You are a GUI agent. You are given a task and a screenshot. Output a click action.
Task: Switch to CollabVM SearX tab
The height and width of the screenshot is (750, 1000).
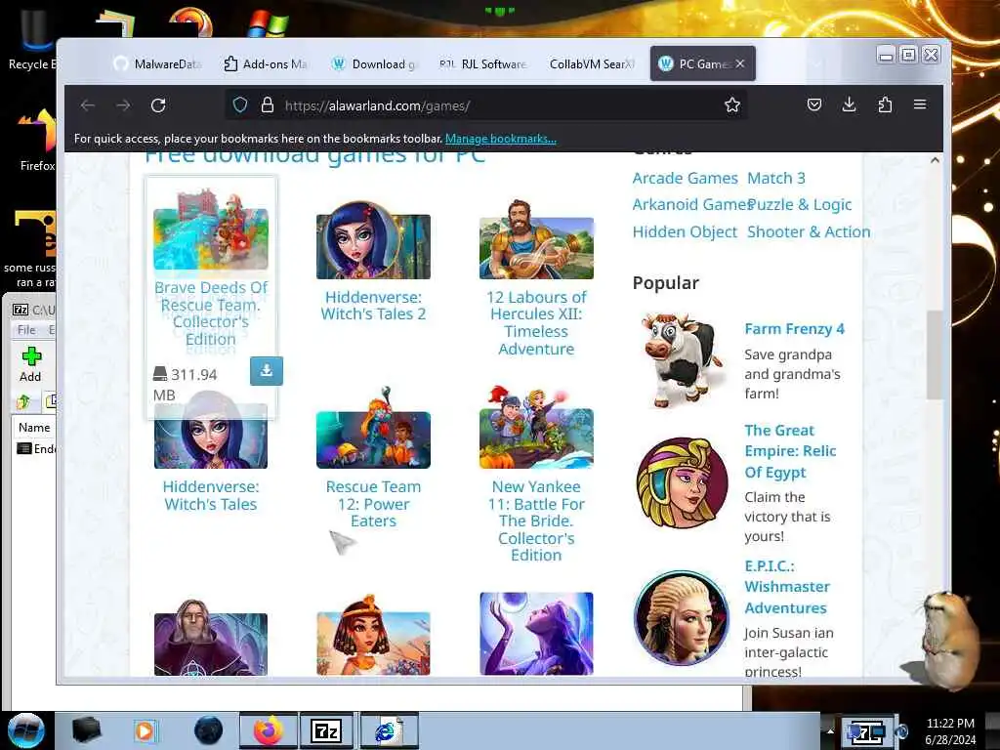(x=591, y=63)
